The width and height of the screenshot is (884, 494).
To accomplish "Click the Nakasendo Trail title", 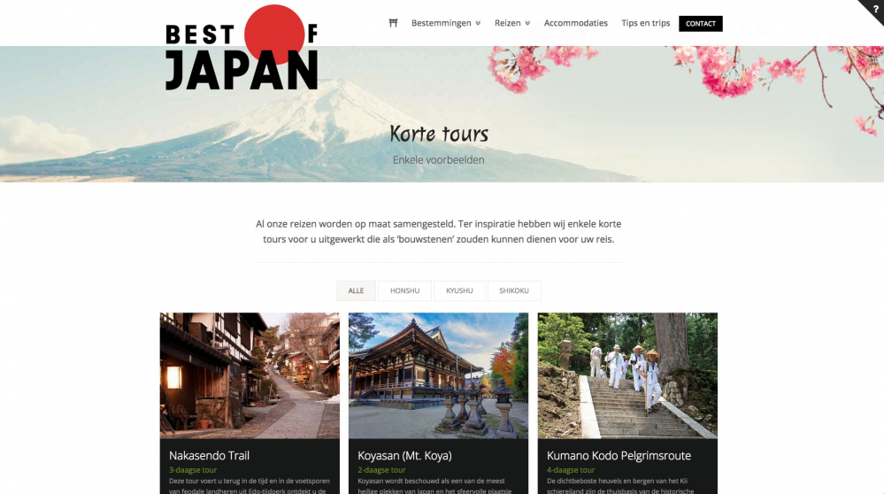I will point(209,456).
